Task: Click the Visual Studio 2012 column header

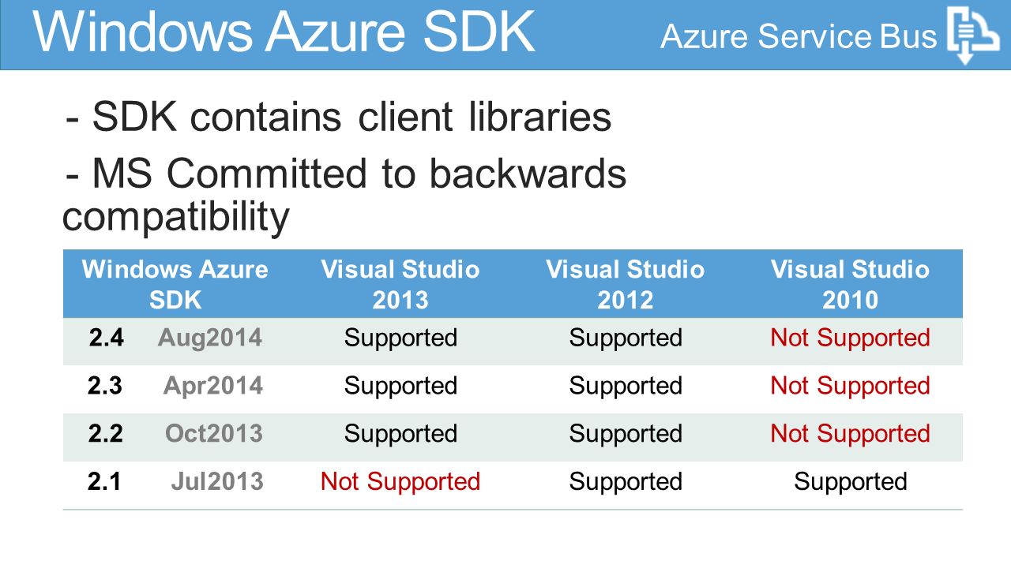Action: (x=626, y=284)
